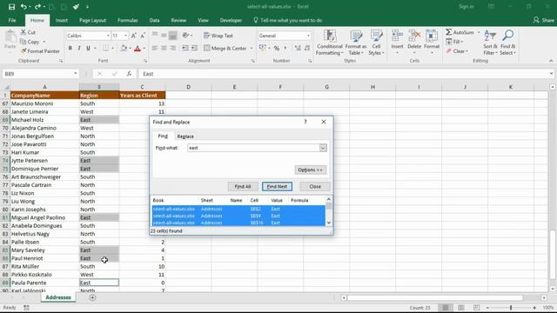Click Find Next button
This screenshot has width=557, height=313.
(x=277, y=186)
